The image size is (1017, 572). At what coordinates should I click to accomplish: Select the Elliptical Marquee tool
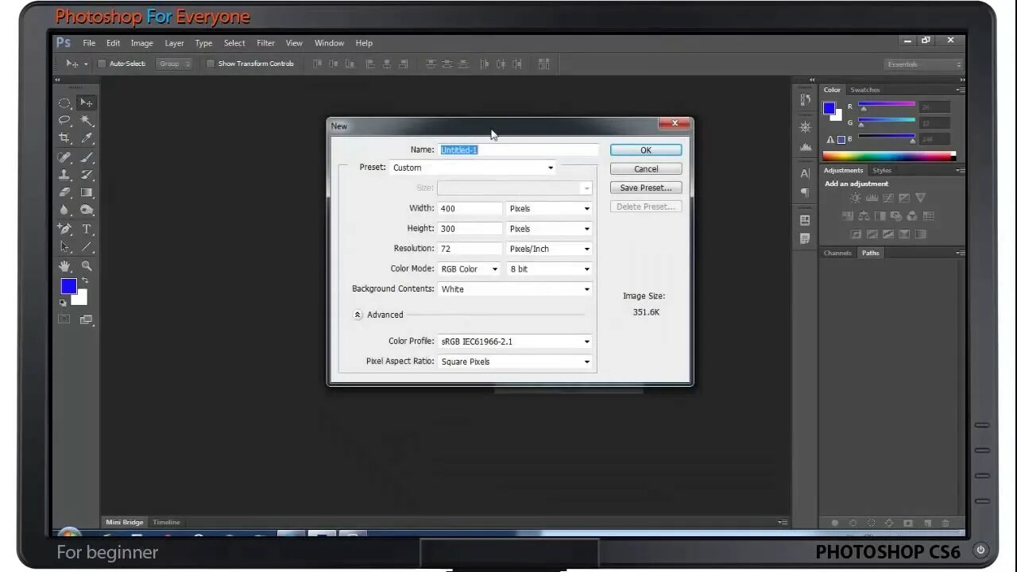coord(64,103)
